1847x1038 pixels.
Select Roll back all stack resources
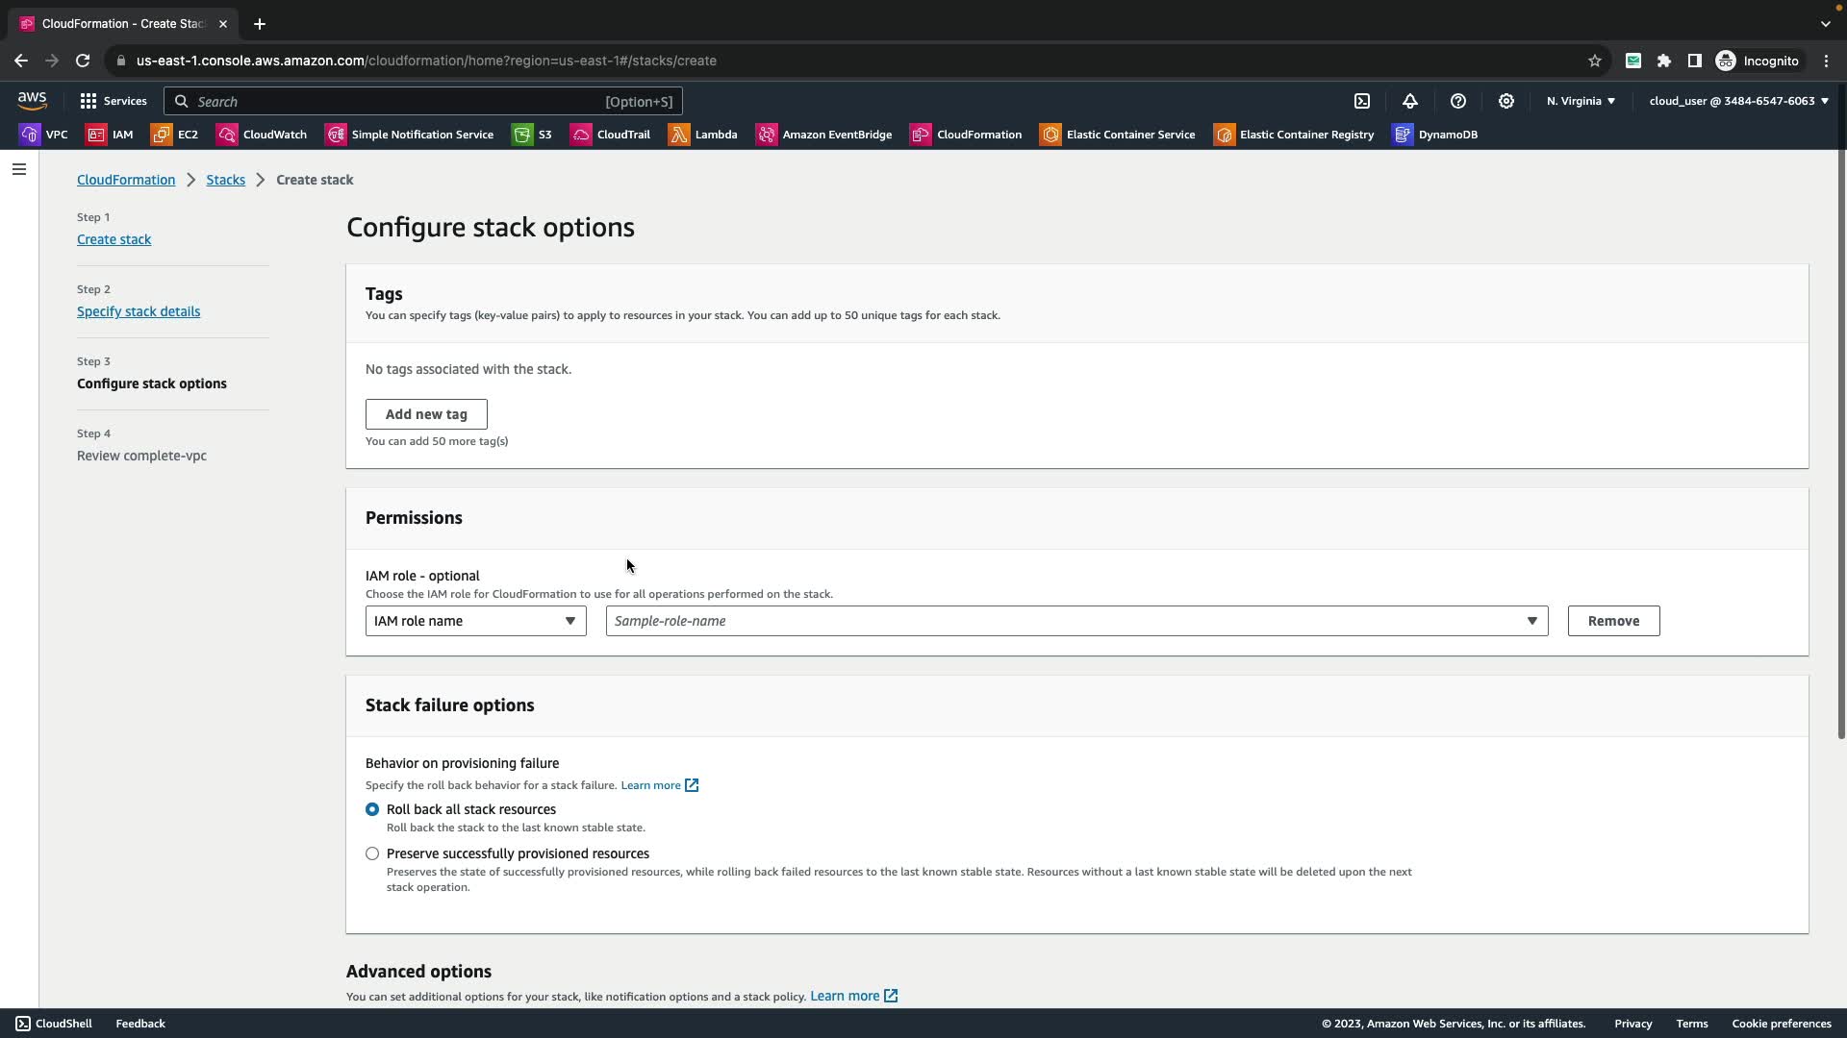pyautogui.click(x=372, y=809)
